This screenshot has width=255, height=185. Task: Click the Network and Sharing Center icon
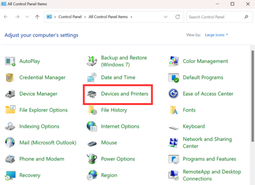click(173, 142)
